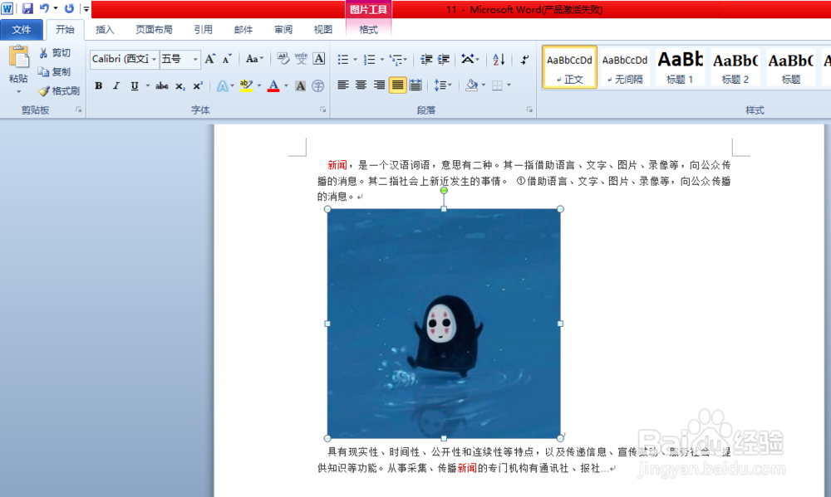Apply the Text Effects glowing A
Screen dimensions: 831x497
[x=222, y=85]
